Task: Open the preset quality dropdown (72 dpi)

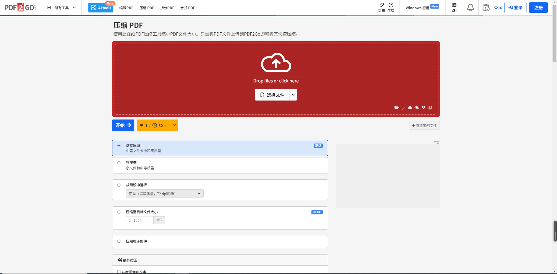Action: [165, 194]
